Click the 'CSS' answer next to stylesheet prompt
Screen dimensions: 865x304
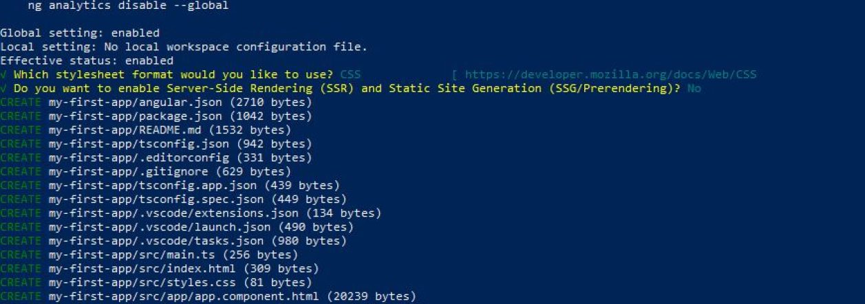(350, 74)
